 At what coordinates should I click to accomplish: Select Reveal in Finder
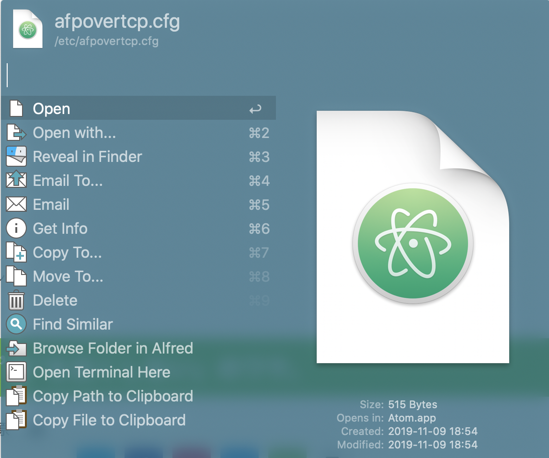click(x=138, y=156)
